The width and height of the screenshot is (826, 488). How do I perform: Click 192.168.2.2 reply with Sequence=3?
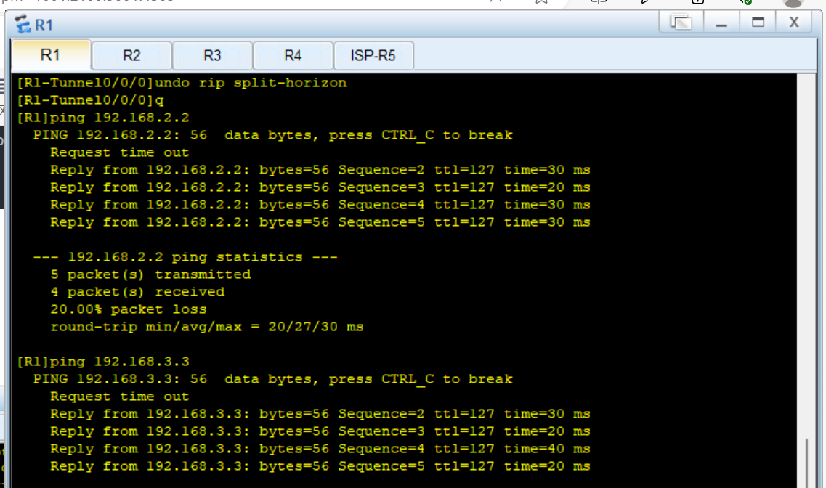coord(320,187)
